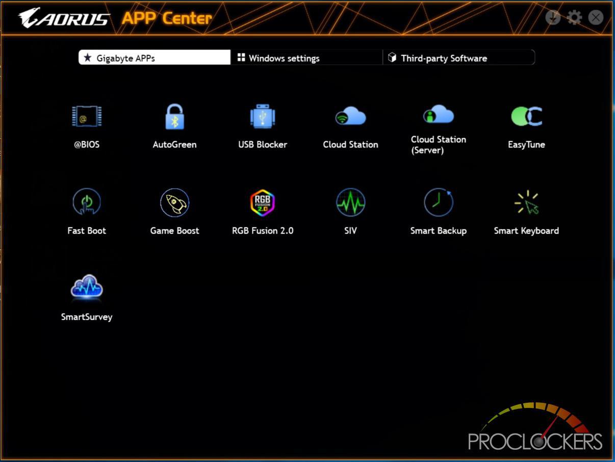
Task: Open Smart Backup clock icon
Action: click(x=439, y=202)
